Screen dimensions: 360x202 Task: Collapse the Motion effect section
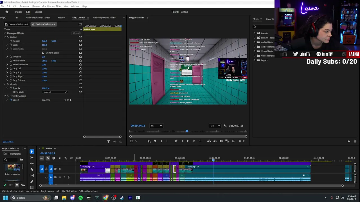click(x=5, y=37)
